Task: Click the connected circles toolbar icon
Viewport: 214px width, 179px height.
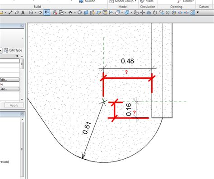Action: [161, 13]
